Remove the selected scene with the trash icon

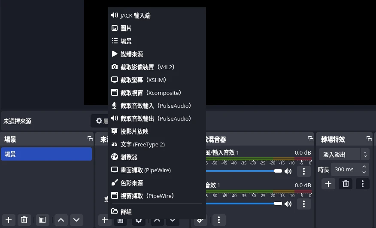coord(24,220)
